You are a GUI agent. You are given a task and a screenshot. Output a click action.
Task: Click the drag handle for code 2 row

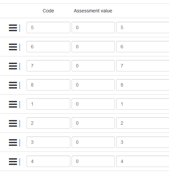[13, 123]
